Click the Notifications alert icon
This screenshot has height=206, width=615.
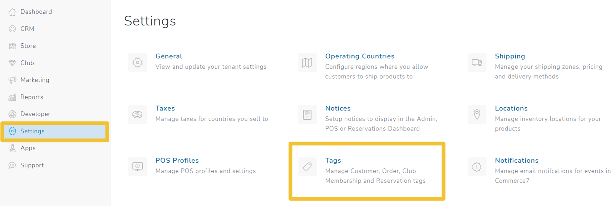[x=477, y=167]
